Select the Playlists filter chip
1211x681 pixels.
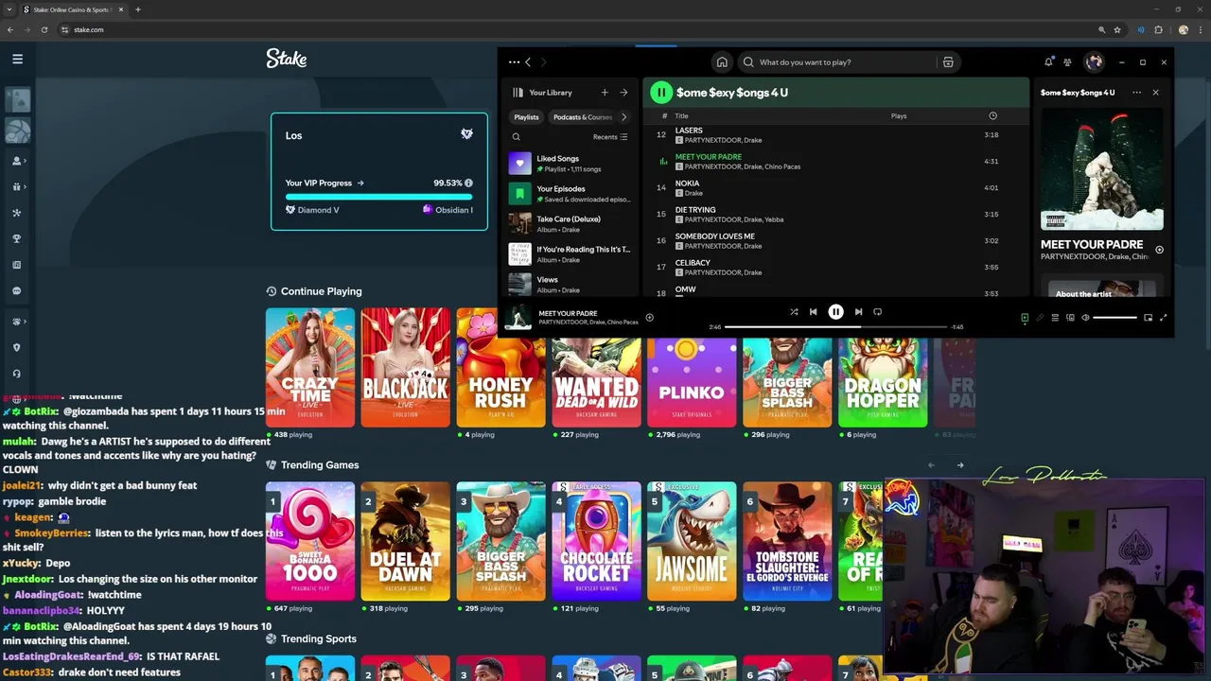pos(526,117)
